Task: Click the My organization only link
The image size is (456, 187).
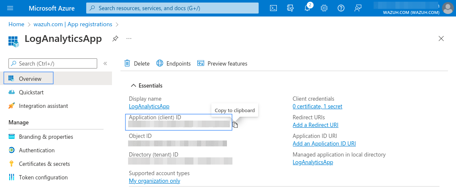Action: click(154, 181)
